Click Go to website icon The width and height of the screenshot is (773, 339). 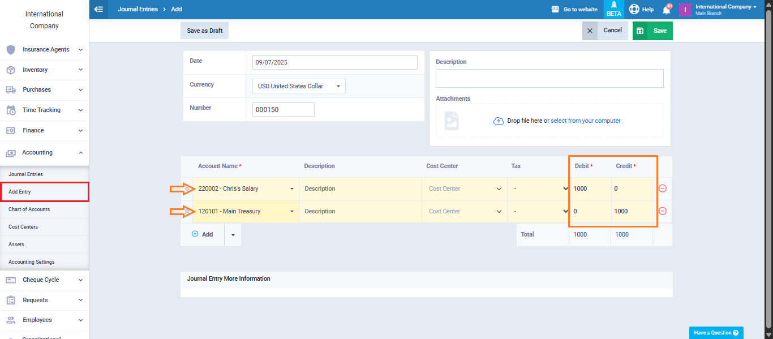coord(555,10)
